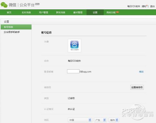Click the 设置微信号 button

click(137, 87)
